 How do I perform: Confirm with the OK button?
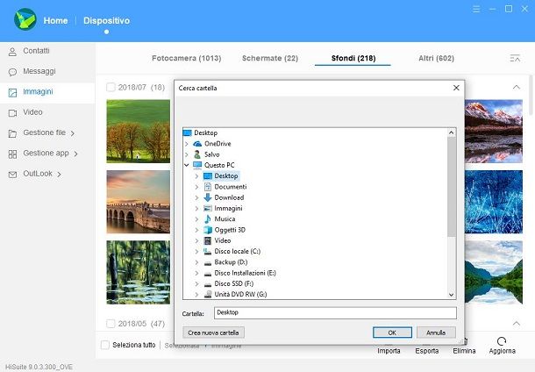click(x=392, y=333)
